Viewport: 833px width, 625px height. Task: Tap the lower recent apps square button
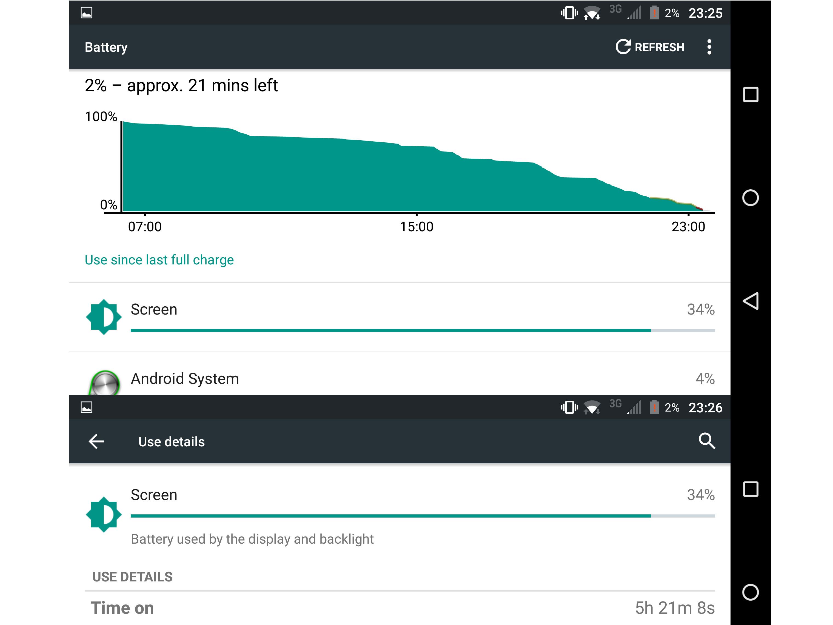(x=751, y=489)
